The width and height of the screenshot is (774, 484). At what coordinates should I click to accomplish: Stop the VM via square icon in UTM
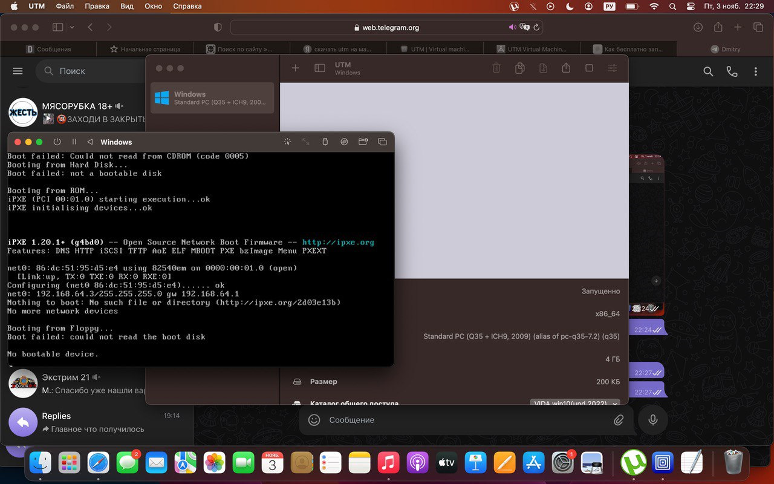click(589, 68)
